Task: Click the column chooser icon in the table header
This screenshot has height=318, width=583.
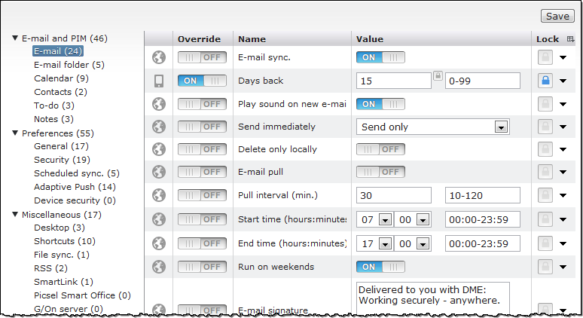Action: point(570,39)
